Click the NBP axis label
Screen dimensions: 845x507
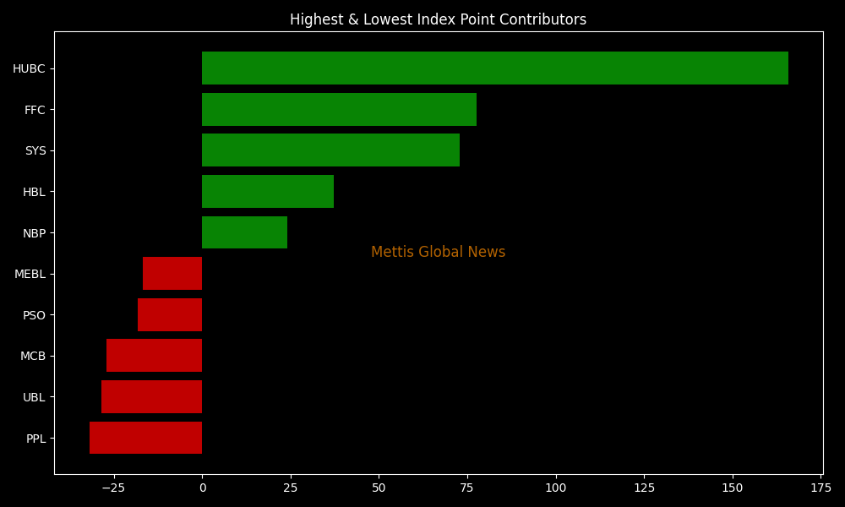34,233
